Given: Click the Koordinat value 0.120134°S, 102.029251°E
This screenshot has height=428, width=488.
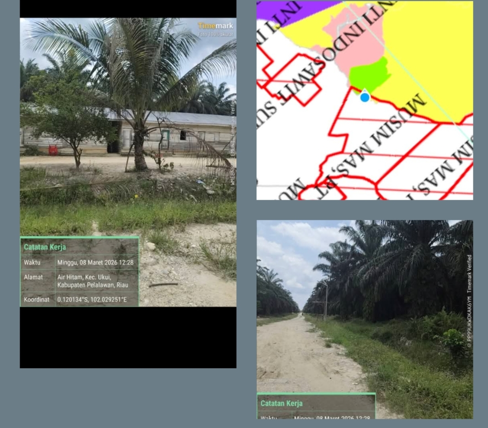Looking at the screenshot, I should pyautogui.click(x=92, y=300).
